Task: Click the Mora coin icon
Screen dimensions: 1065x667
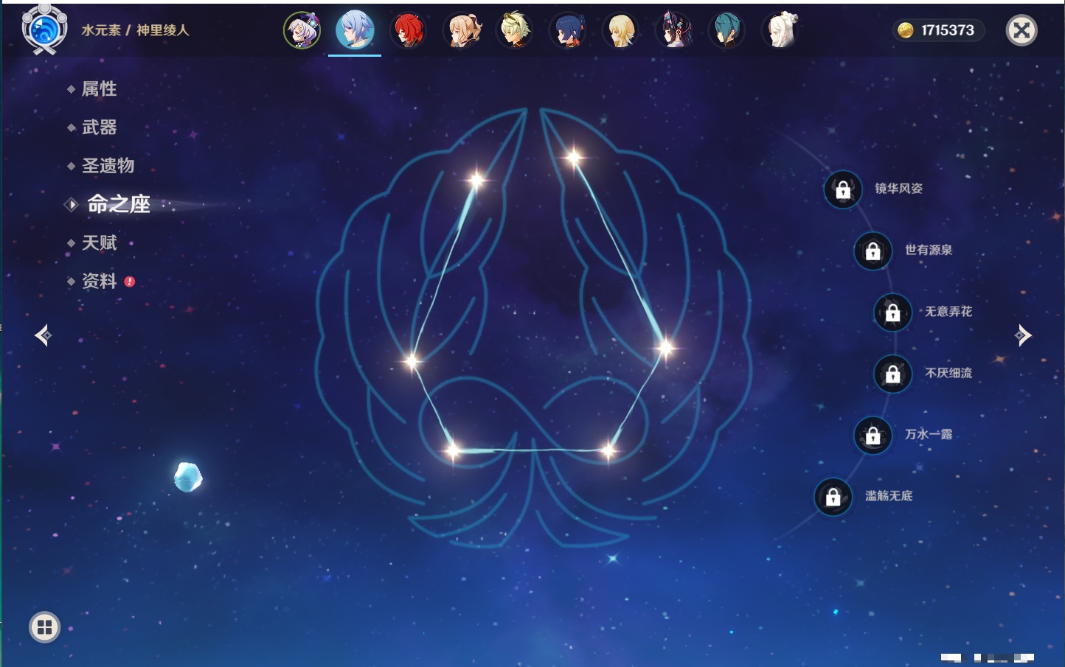Action: point(906,30)
